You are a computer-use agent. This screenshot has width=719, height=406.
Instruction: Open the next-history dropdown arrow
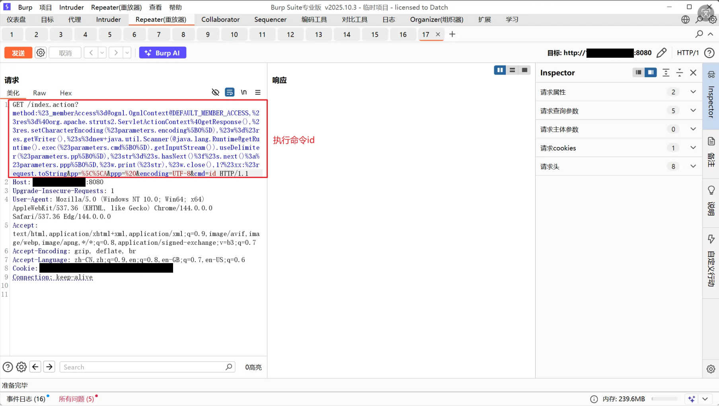pyautogui.click(x=127, y=53)
